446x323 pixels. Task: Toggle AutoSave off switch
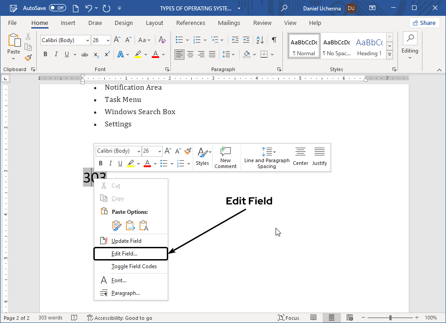(58, 8)
